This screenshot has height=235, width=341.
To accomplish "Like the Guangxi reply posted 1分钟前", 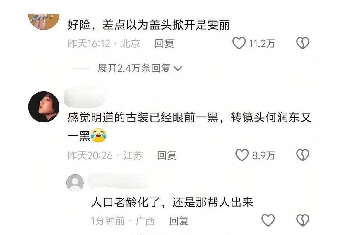I will pyautogui.click(x=268, y=220).
